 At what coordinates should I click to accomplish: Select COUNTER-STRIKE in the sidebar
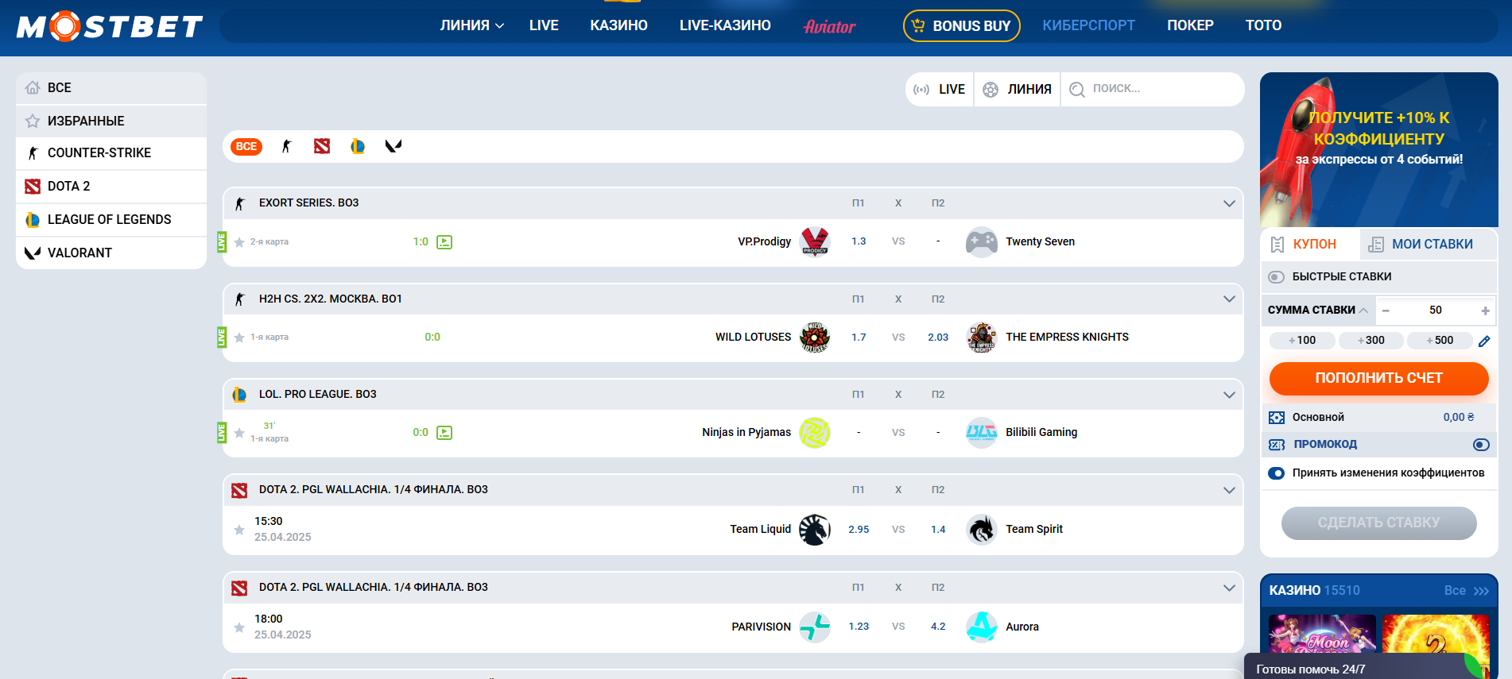[x=111, y=153]
